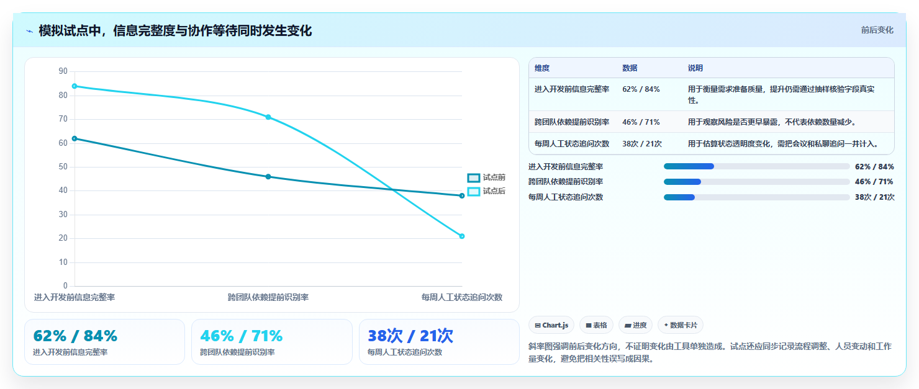This screenshot has width=919, height=389.
Task: Click description 用于估算状态透明度变化
Action: pos(784,144)
